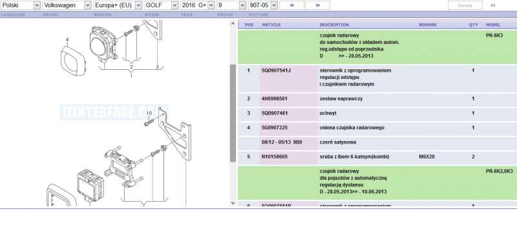
Task: Open article 5Q0907541J link
Action: [x=276, y=71]
